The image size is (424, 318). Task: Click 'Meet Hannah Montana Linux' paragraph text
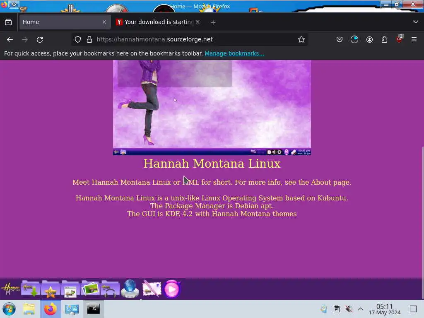pos(212,182)
